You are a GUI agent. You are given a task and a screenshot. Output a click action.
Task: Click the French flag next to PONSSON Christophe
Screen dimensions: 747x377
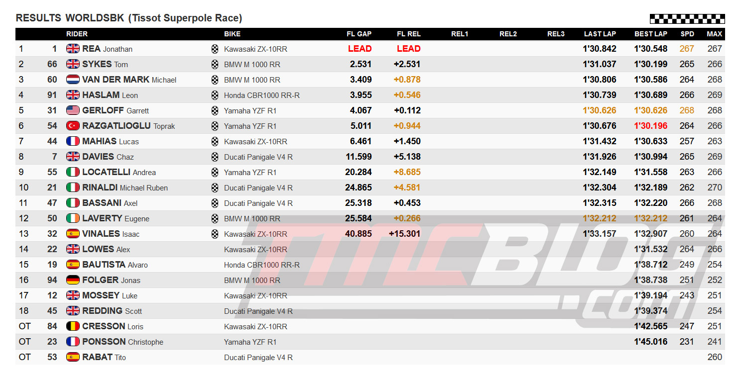(73, 342)
